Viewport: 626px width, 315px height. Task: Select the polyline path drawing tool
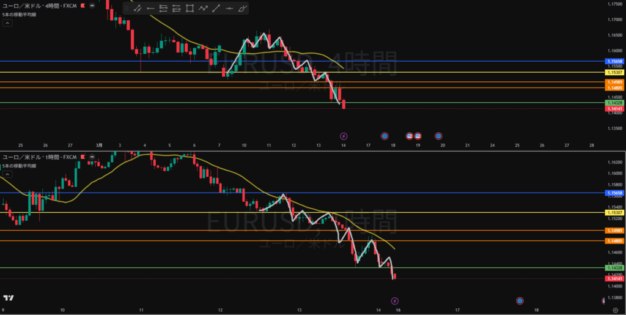(203, 9)
